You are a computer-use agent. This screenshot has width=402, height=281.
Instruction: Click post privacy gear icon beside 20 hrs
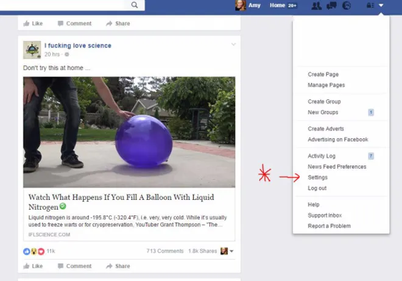click(x=67, y=54)
